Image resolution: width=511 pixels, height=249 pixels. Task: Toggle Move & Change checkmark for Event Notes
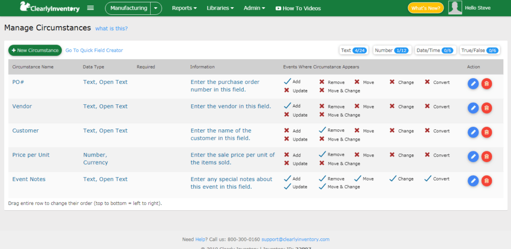(322, 187)
